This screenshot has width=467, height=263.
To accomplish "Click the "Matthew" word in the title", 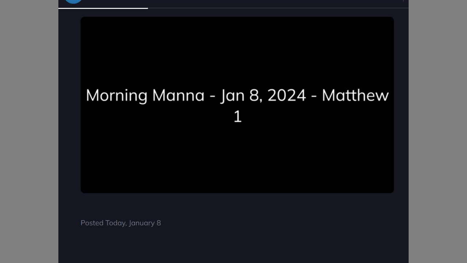I will pos(355,95).
